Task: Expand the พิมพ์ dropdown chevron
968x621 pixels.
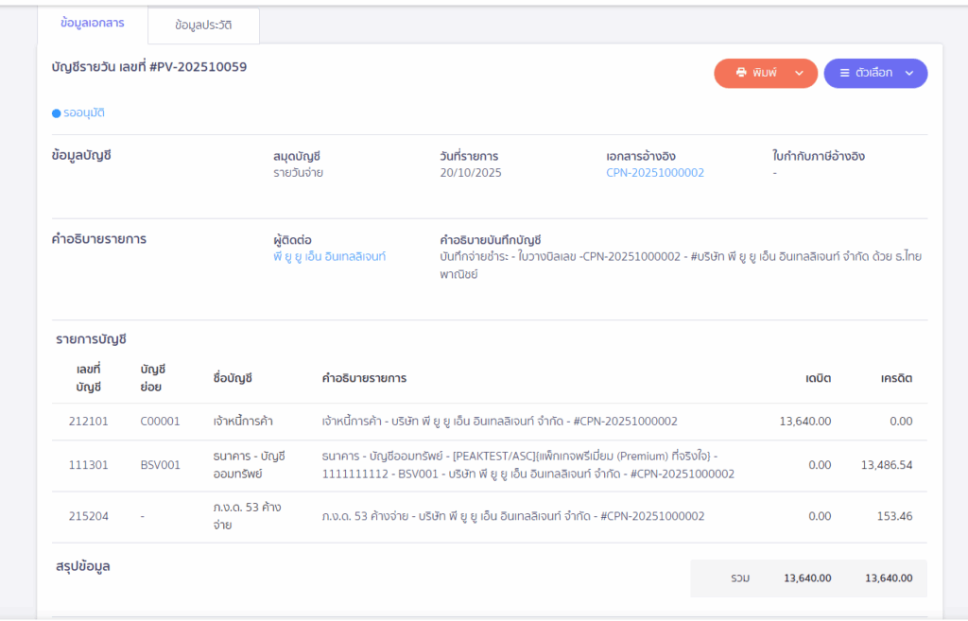Action: click(799, 73)
